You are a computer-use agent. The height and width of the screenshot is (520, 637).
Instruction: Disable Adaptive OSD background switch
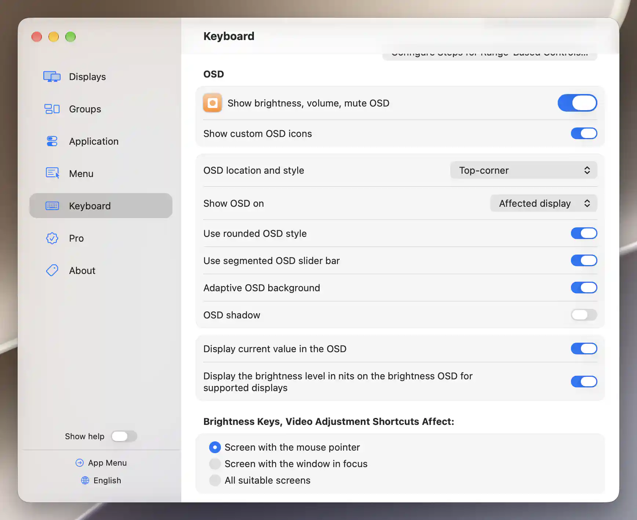(x=584, y=288)
